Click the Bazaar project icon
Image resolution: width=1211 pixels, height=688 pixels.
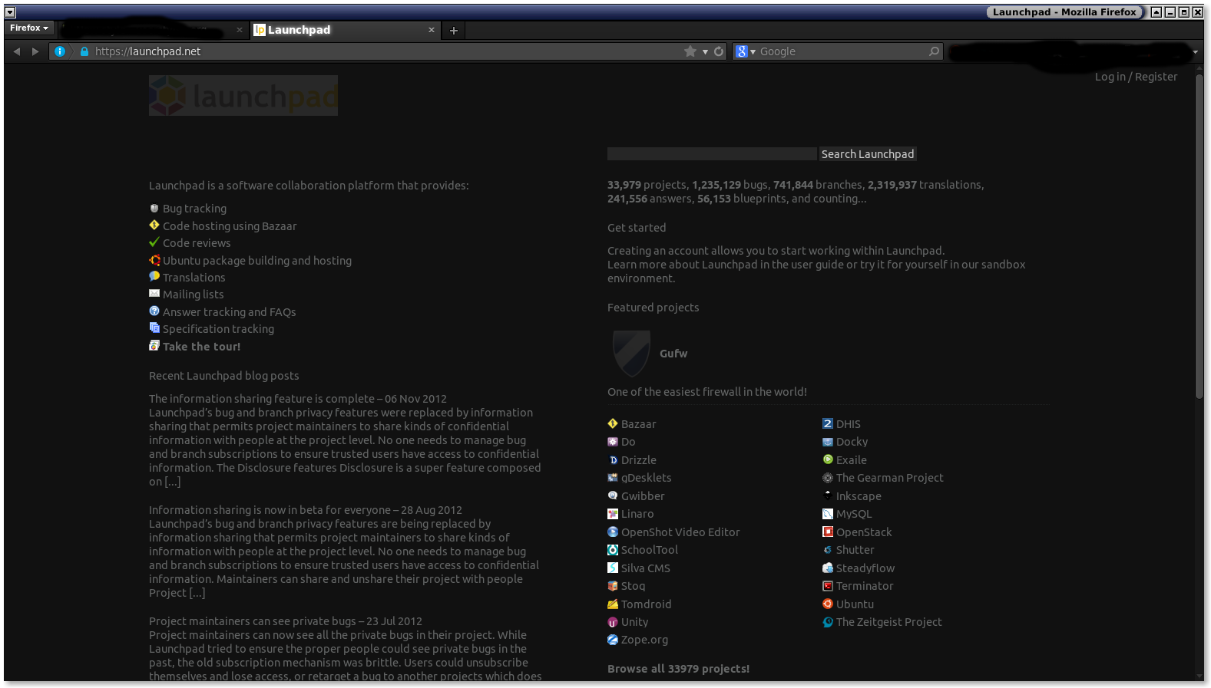tap(613, 423)
